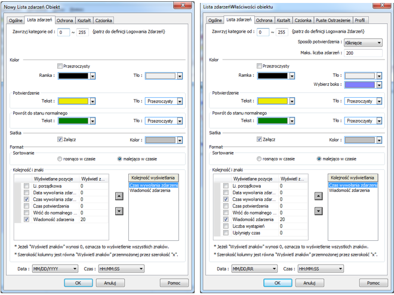The width and height of the screenshot is (394, 295).
Task: Click yellow Potwierdzenie text swatch, right dialog
Action: (x=273, y=101)
